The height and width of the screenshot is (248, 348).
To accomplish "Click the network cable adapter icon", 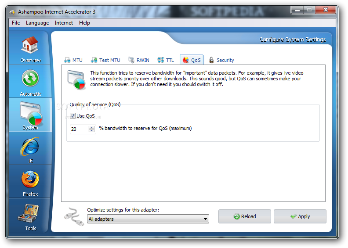I will (74, 216).
